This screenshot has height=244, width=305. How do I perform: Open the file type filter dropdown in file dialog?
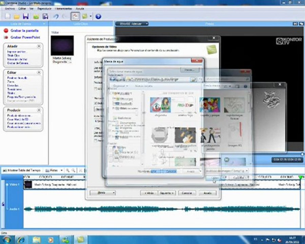coord(227,171)
